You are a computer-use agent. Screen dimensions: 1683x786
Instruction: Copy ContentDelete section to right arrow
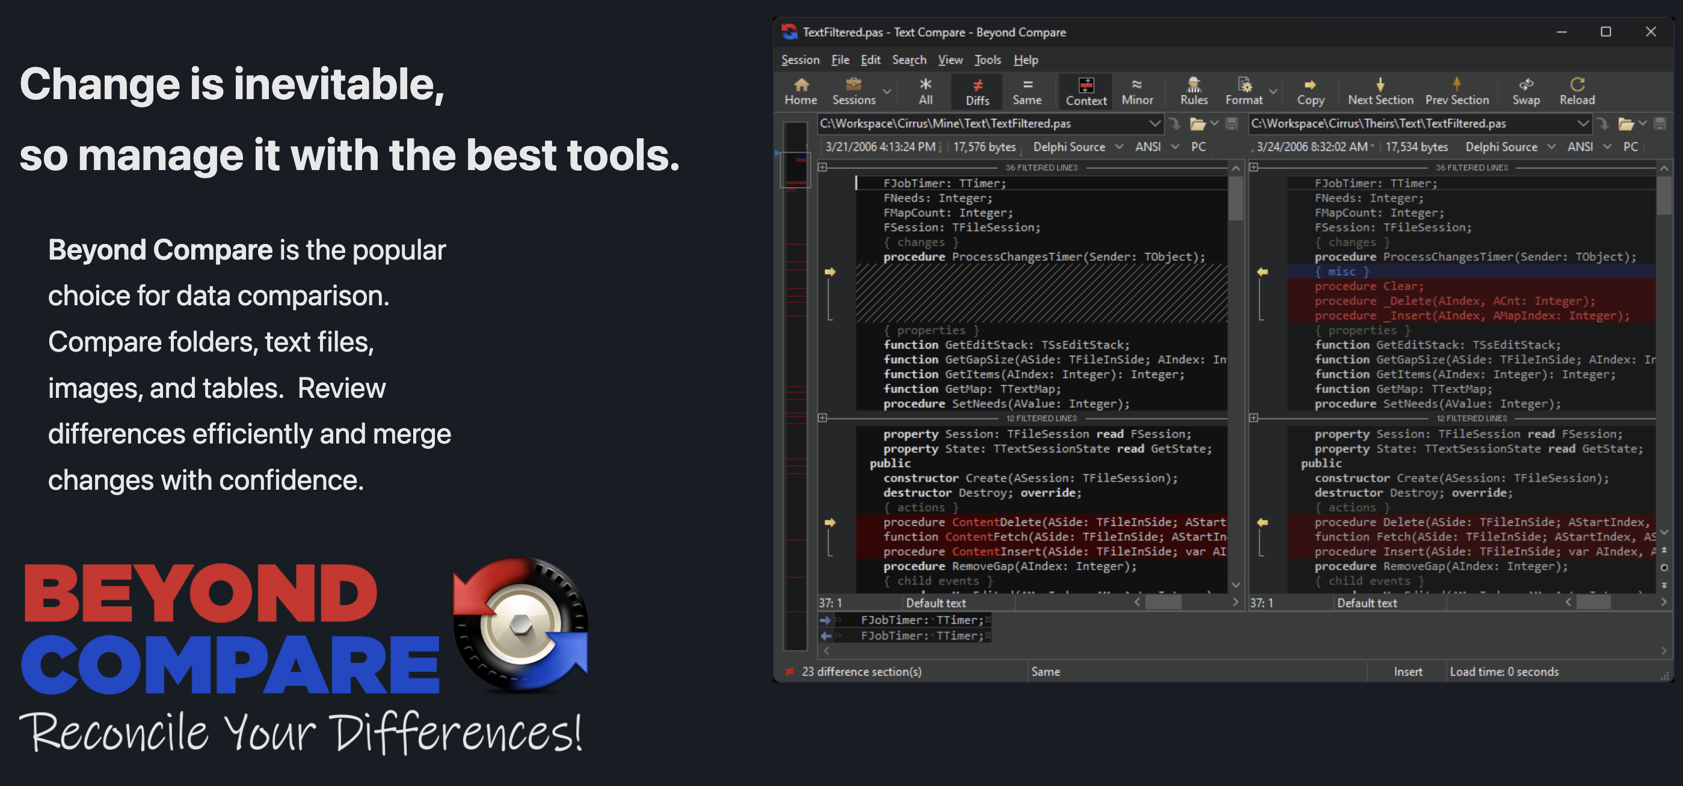tap(829, 522)
